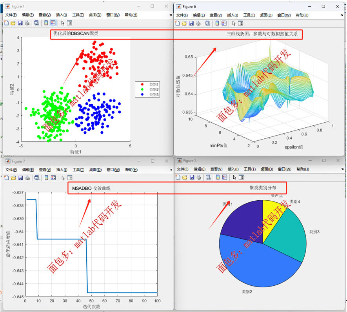Open 工具(T) menu in Figure 7

pos(78,170)
